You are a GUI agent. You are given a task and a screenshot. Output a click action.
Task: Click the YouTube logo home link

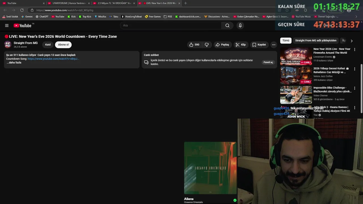[22, 25]
